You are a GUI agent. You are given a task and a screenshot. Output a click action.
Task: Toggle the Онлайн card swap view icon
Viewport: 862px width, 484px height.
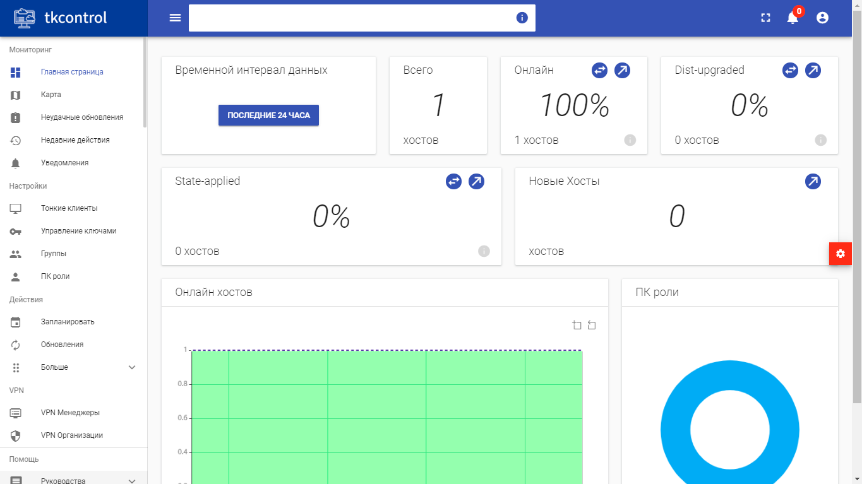(599, 71)
